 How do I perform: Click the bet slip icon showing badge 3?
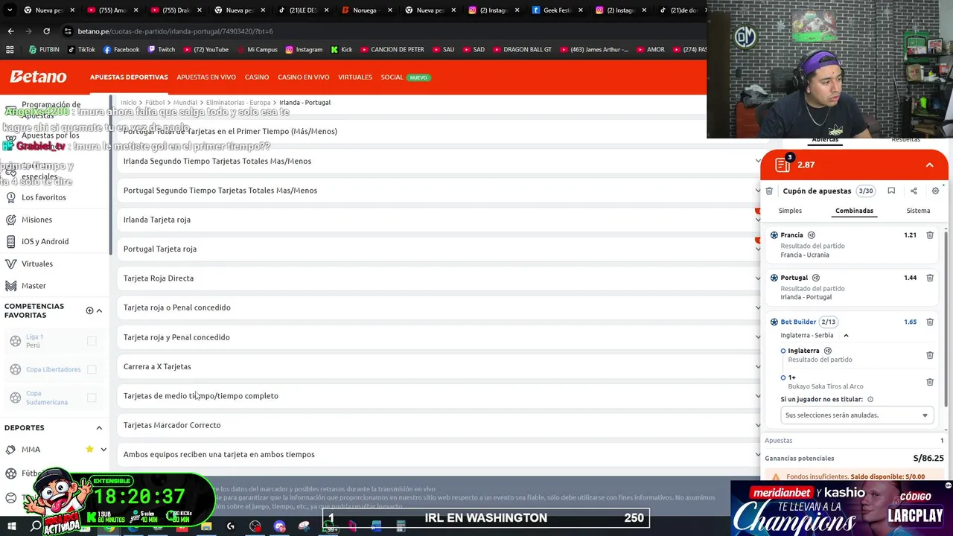(783, 164)
